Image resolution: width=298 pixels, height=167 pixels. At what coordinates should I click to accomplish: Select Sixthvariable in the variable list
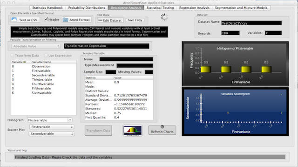[x=44, y=93]
